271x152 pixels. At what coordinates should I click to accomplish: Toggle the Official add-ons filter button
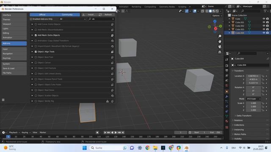pyautogui.click(x=42, y=15)
